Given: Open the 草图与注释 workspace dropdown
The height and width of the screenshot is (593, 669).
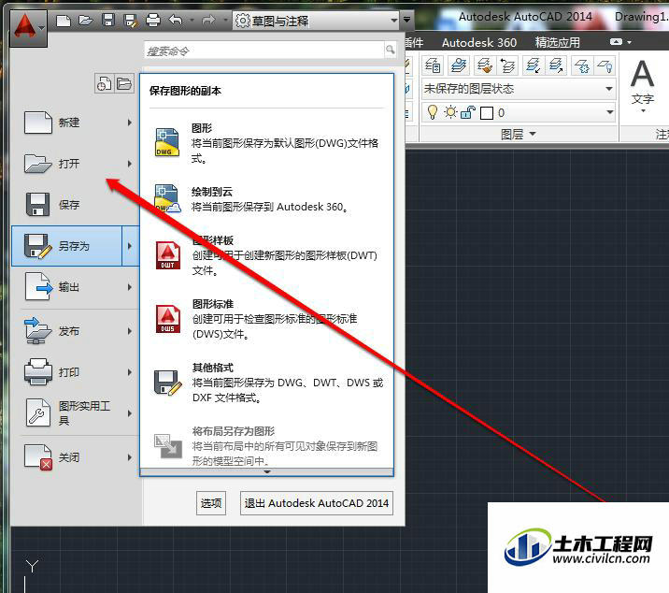Looking at the screenshot, I should 316,21.
